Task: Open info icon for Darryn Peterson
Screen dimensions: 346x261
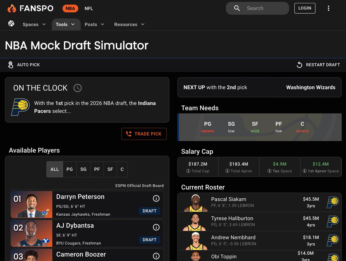Action: pyautogui.click(x=156, y=198)
